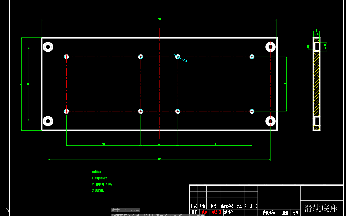Click the small hole with the cyan leader
Image resolution: width=346 pixels, height=216 pixels.
(x=178, y=57)
